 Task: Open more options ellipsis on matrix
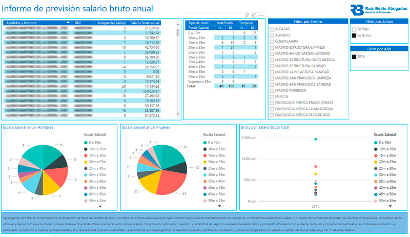261,16
